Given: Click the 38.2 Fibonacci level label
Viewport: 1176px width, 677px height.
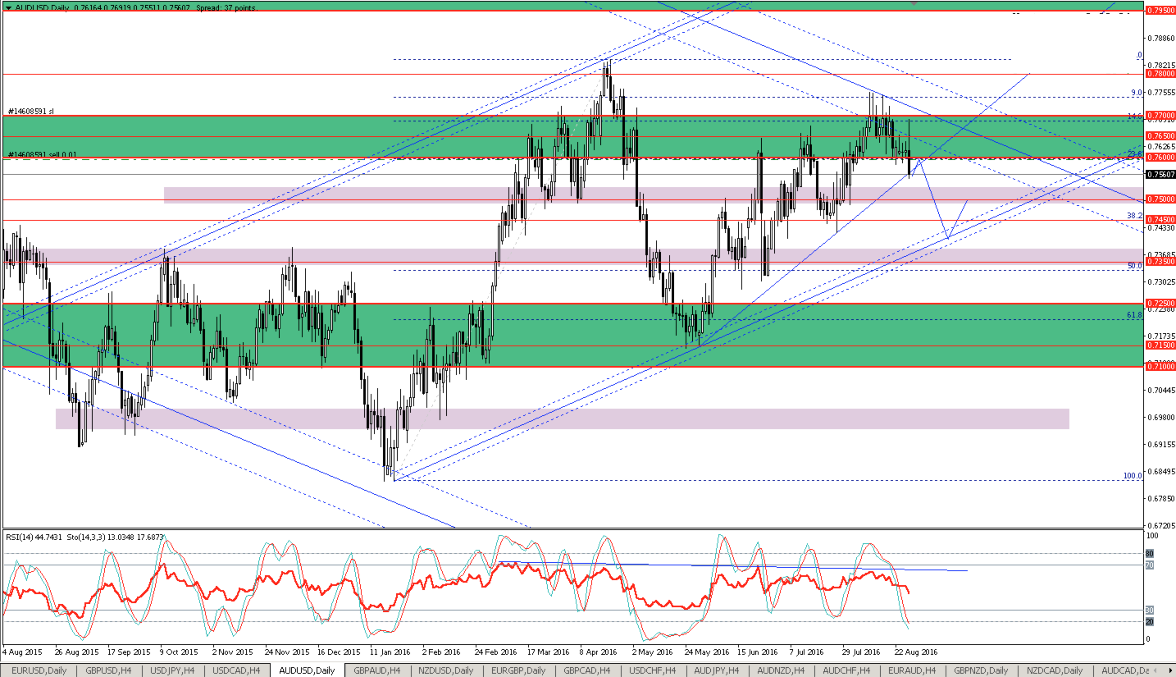Looking at the screenshot, I should click(1134, 216).
